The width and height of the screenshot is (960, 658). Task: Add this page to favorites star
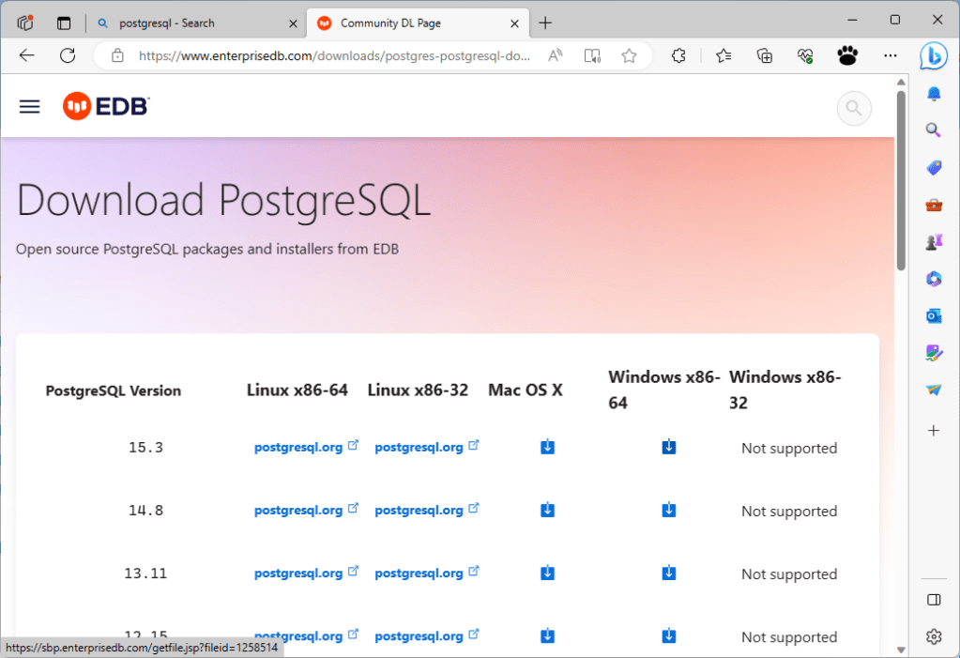(629, 56)
